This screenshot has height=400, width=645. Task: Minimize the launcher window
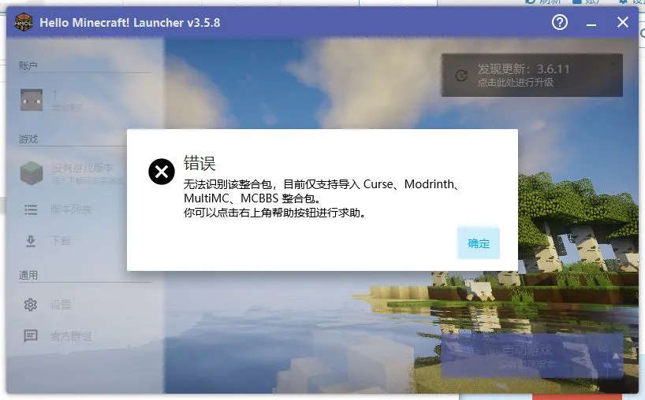pyautogui.click(x=591, y=24)
